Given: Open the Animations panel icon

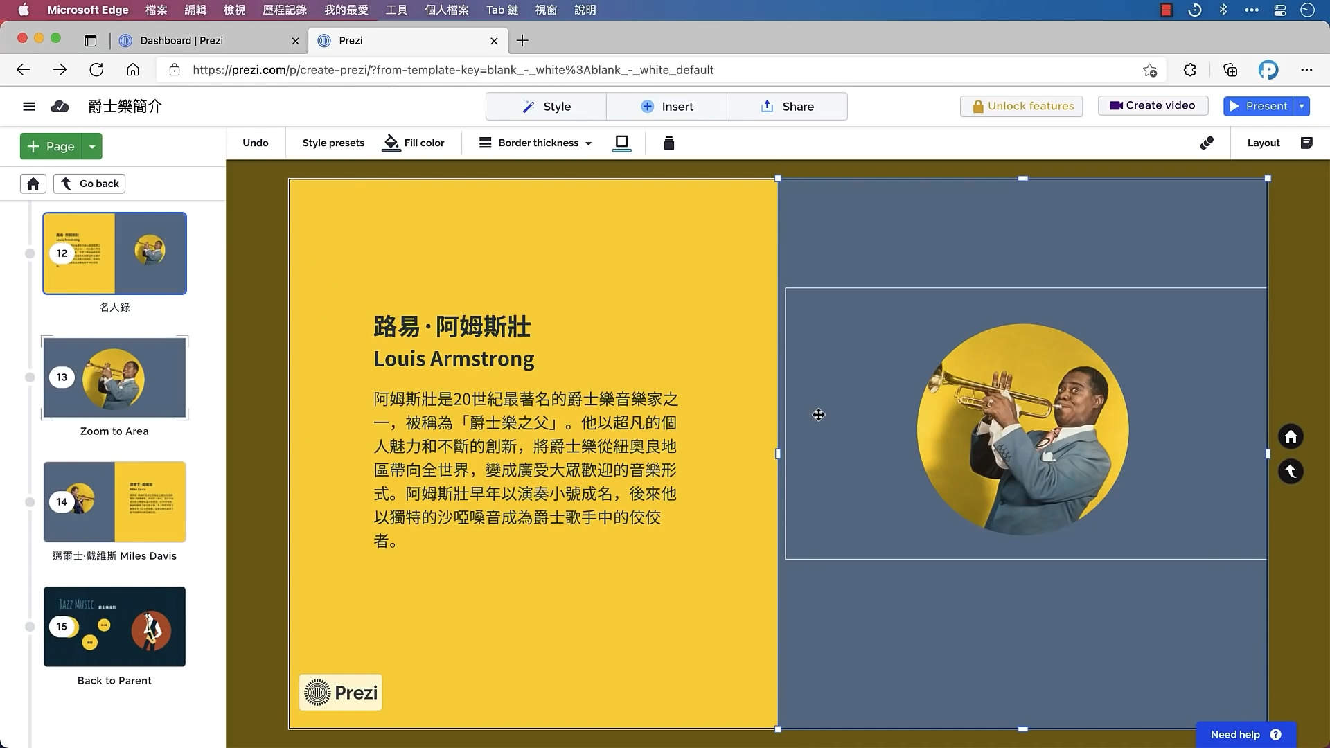Looking at the screenshot, I should (1206, 143).
